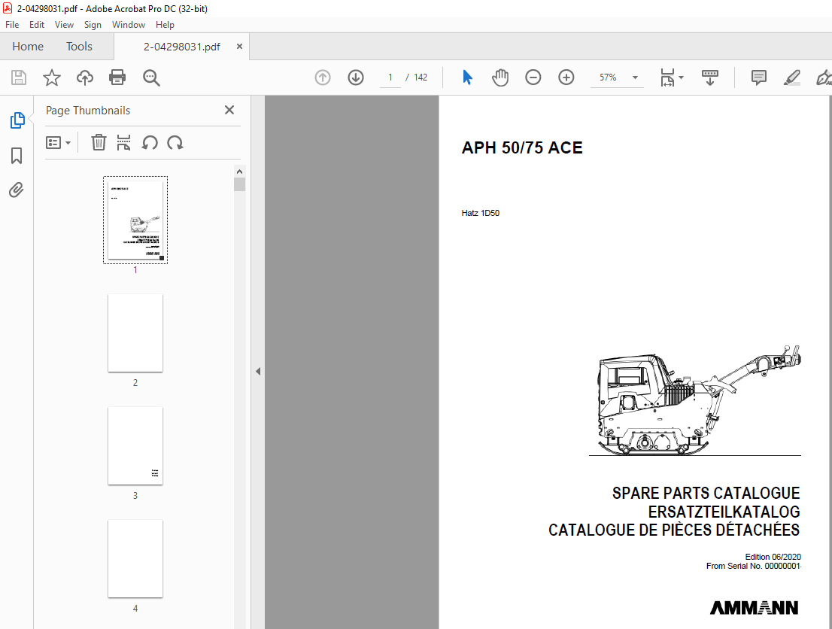Viewport: 832px width, 629px height.
Task: Close the 2-04298031.pdf tab
Action: [239, 47]
